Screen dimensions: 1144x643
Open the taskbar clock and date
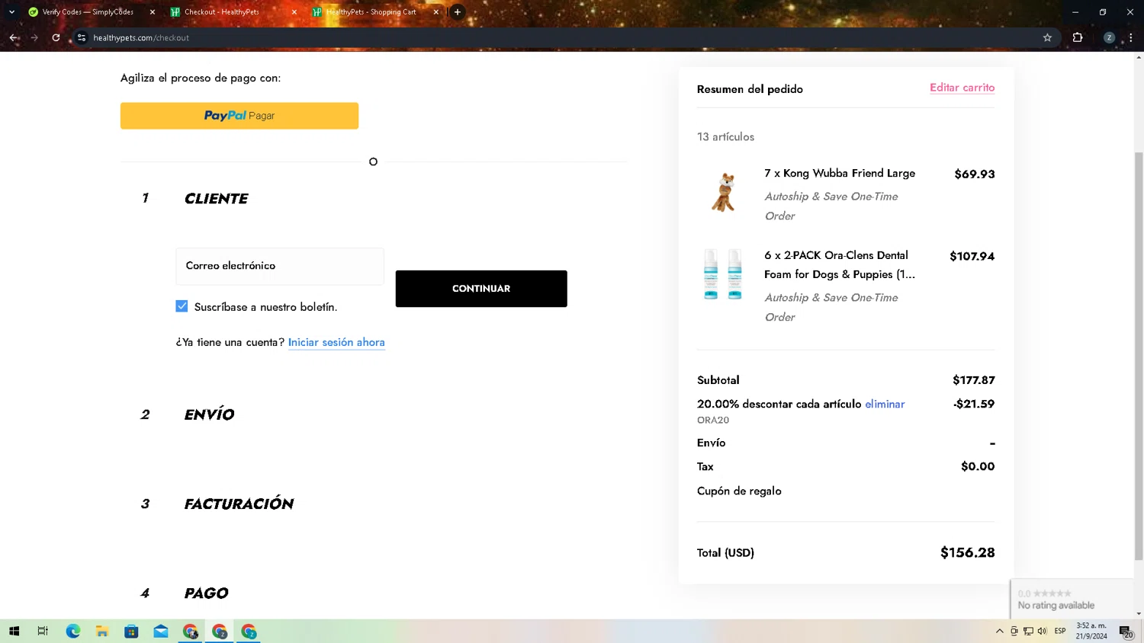pos(1091,631)
